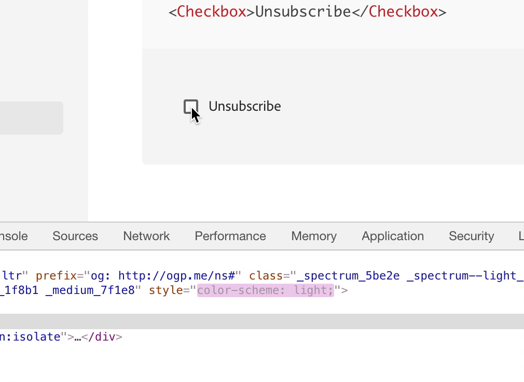The image size is (524, 382).
Task: Toggle the Unsubscribe checkbox
Action: pyautogui.click(x=191, y=107)
